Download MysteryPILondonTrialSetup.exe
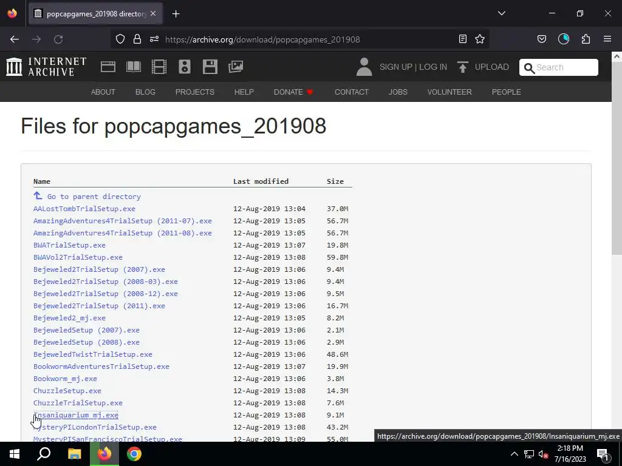 coord(95,427)
